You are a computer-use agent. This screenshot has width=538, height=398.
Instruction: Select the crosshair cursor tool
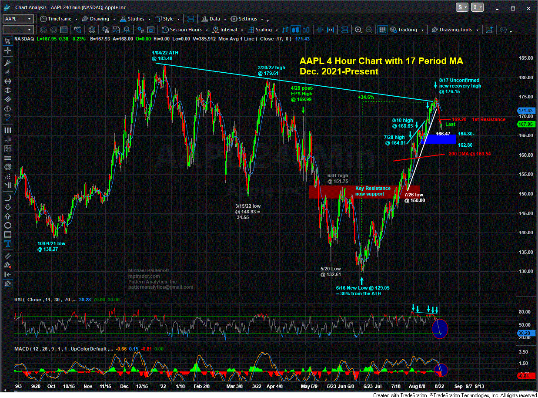pyautogui.click(x=7, y=51)
